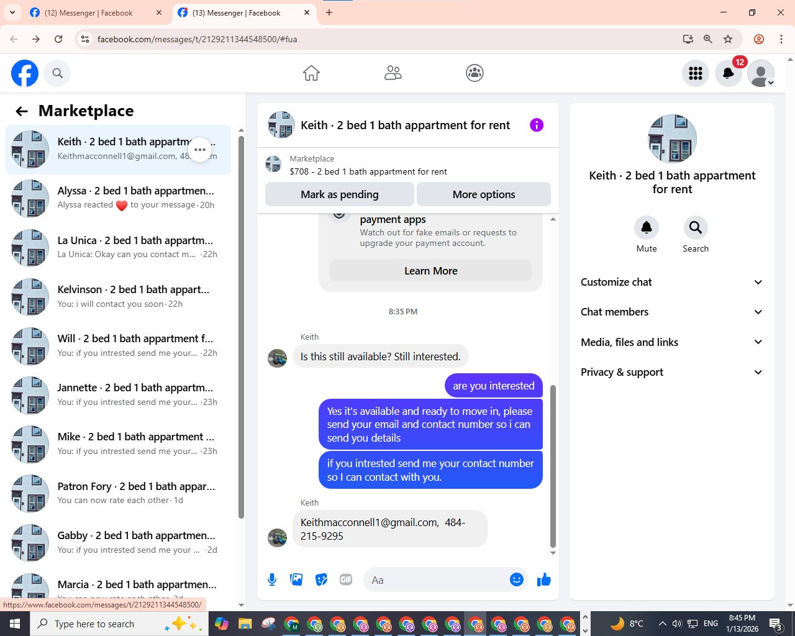This screenshot has width=795, height=636.
Task: Open the taskbar volume icon
Action: (x=677, y=624)
